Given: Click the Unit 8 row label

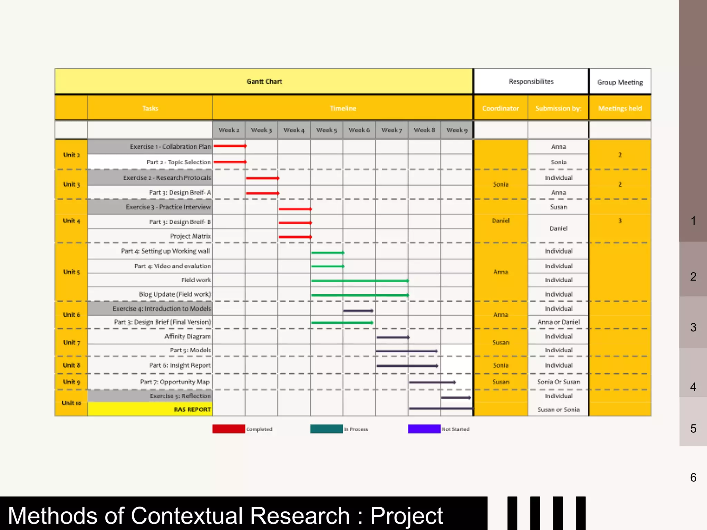Looking at the screenshot, I should pos(71,365).
